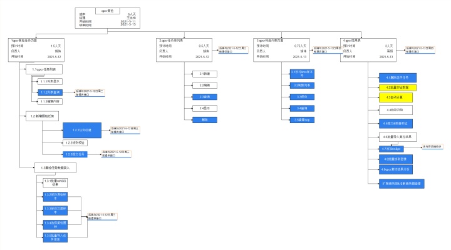Screen dimensions: 451x250
Task: Open the note attached to node 2
Action: click(x=233, y=50)
